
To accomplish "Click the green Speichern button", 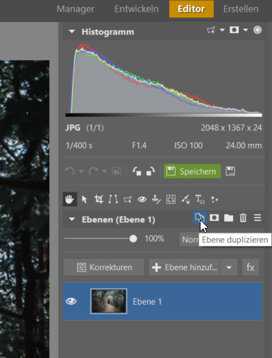I will click(192, 171).
